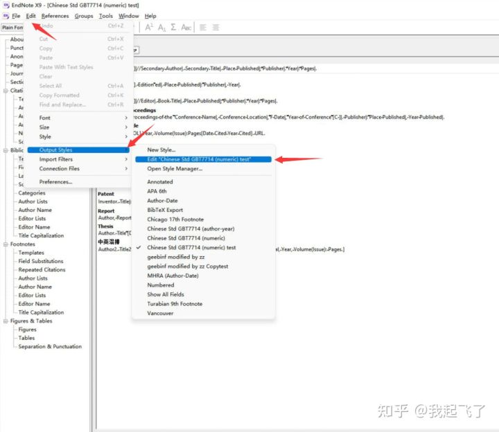Select Chinese Std GBT7714 (author-year) style
Screen dimensions: 499x432
click(203, 229)
